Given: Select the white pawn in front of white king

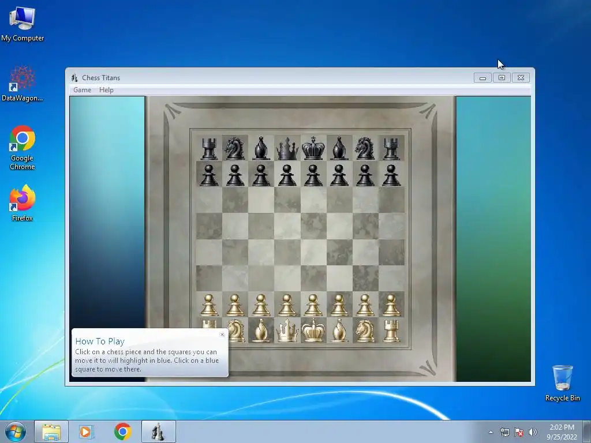Looking at the screenshot, I should 313,305.
